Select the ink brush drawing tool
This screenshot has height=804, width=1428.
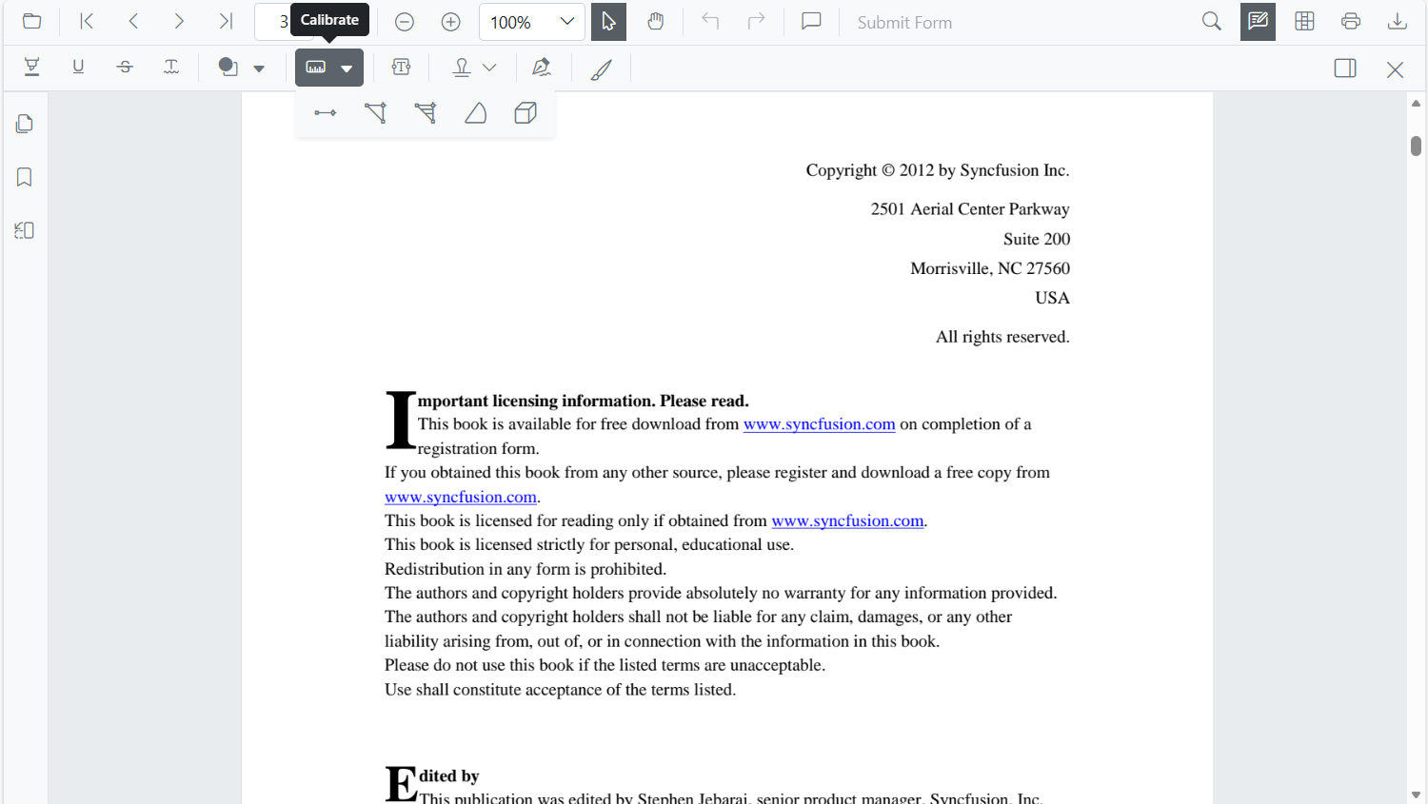pos(601,69)
